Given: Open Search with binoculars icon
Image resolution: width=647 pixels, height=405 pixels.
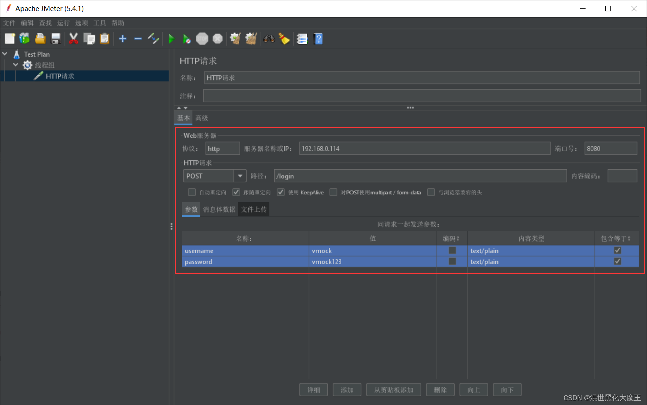Looking at the screenshot, I should coord(269,38).
